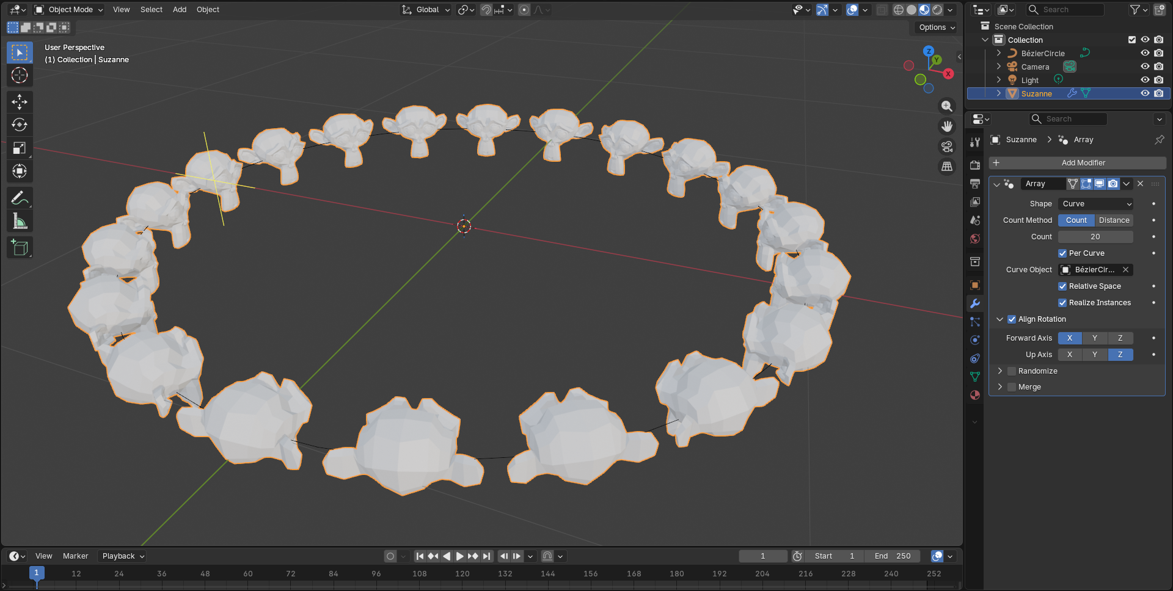This screenshot has height=591, width=1173.
Task: Open the Global transform orientation dropdown
Action: point(426,10)
